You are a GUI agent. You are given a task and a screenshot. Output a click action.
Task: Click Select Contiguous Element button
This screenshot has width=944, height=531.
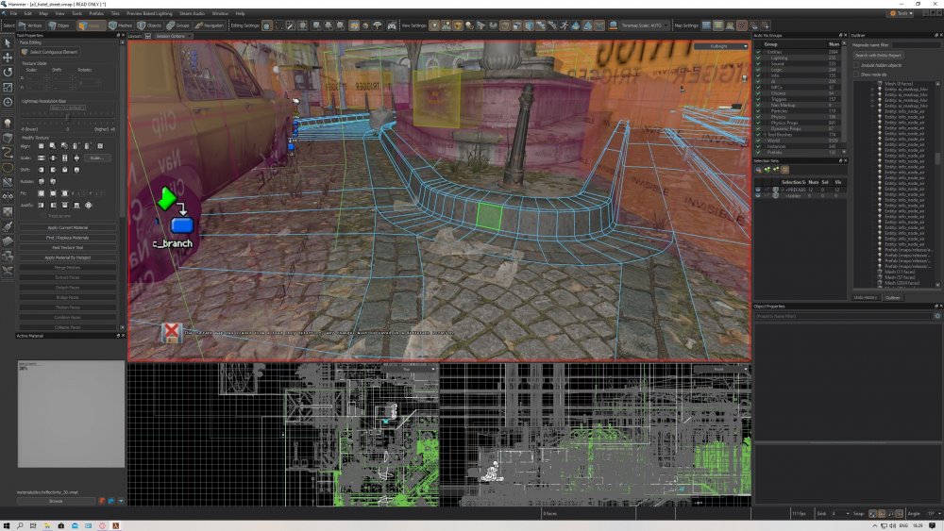[x=49, y=52]
